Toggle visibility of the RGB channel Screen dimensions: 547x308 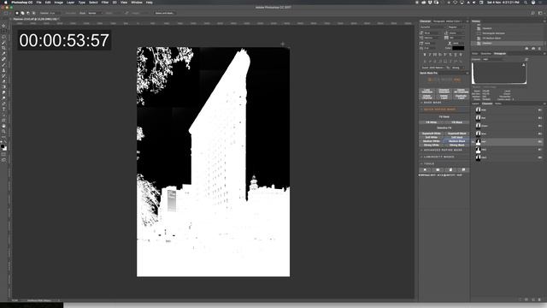tap(473, 110)
